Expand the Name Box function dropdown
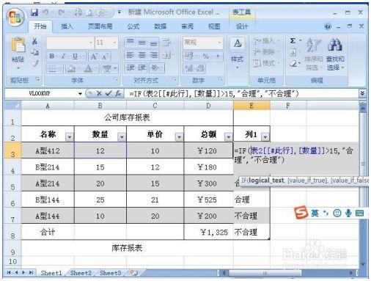This screenshot has width=371, height=281. (80, 93)
